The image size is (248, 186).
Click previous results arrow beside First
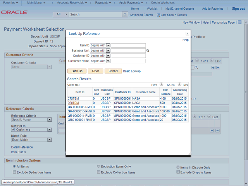click(x=161, y=85)
